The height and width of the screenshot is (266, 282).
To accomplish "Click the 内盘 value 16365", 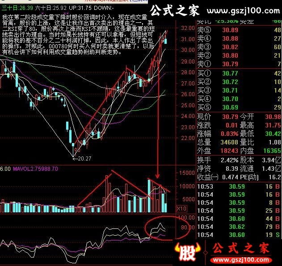I will (x=272, y=151).
